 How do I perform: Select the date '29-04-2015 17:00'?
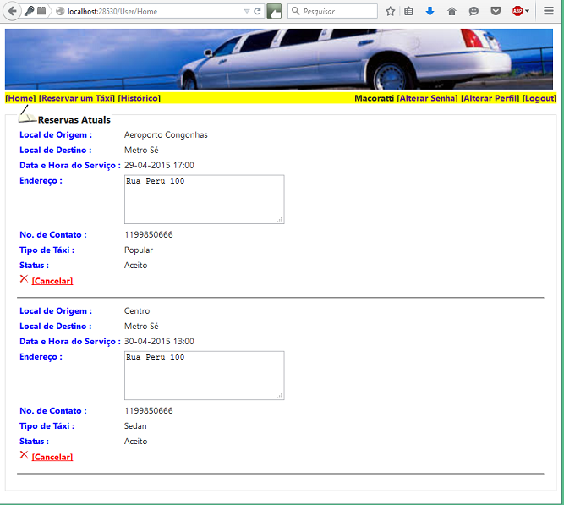159,165
